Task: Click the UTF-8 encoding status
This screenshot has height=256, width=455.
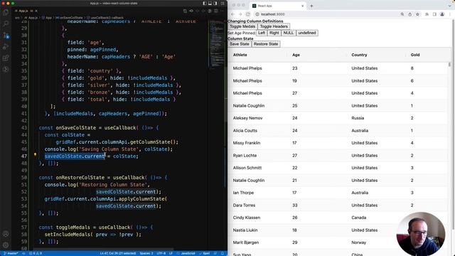Action: click(x=161, y=253)
